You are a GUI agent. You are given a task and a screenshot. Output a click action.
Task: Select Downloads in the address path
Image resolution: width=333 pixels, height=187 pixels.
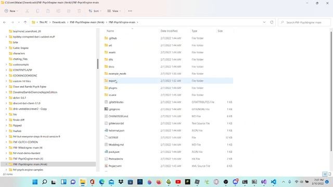[x=59, y=22]
